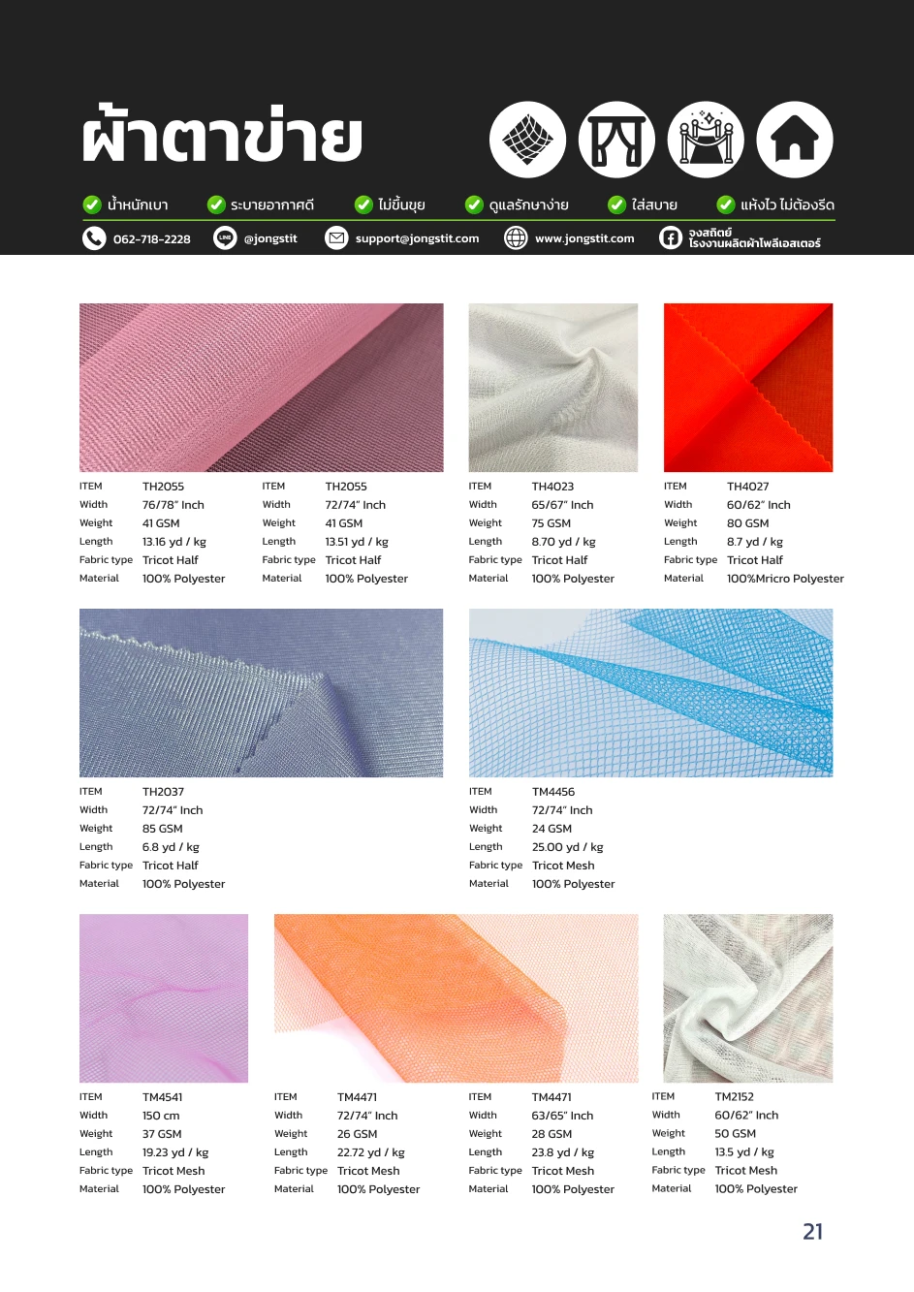Open the lilac TM4541 mesh photo
The image size is (914, 1292).
tap(164, 998)
